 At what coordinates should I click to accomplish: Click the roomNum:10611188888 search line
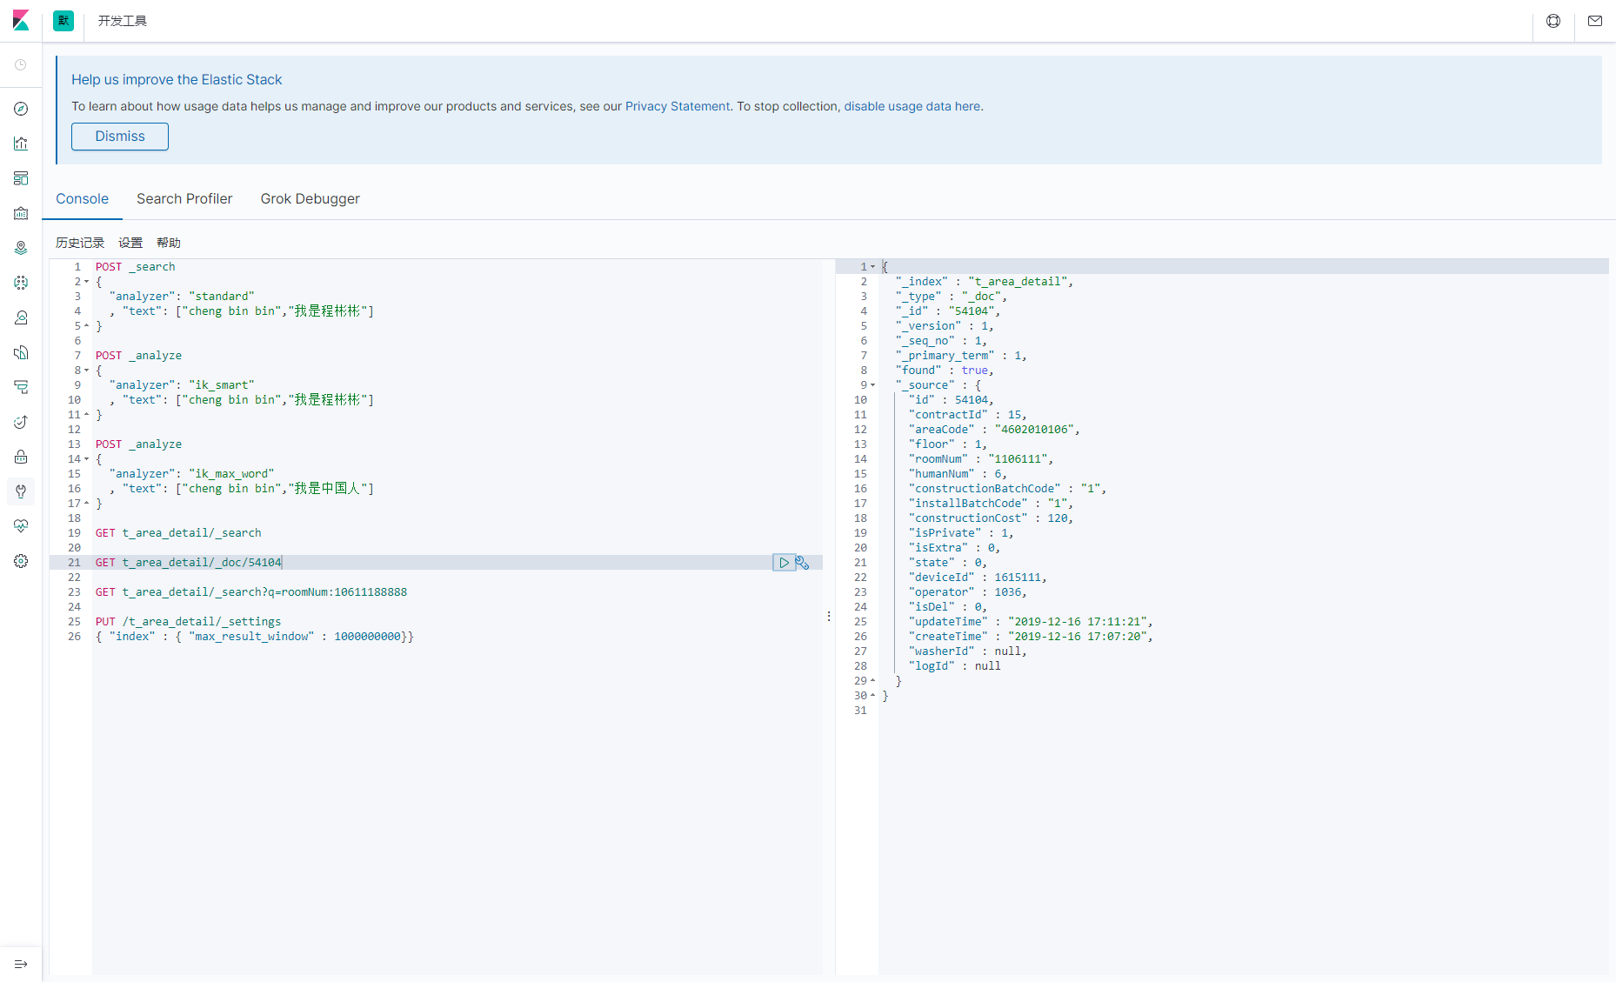click(x=251, y=592)
